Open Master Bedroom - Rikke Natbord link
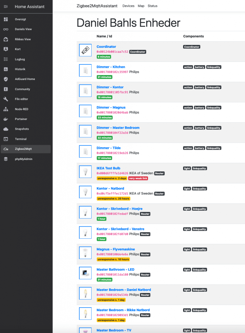This screenshot has width=245, height=333. click(x=123, y=310)
